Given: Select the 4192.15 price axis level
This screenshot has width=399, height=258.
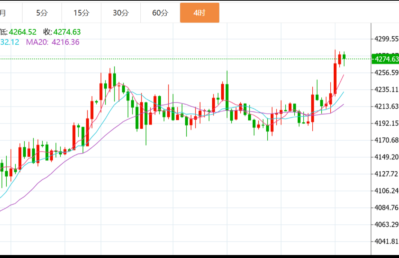Looking at the screenshot, I should pyautogui.click(x=386, y=123).
